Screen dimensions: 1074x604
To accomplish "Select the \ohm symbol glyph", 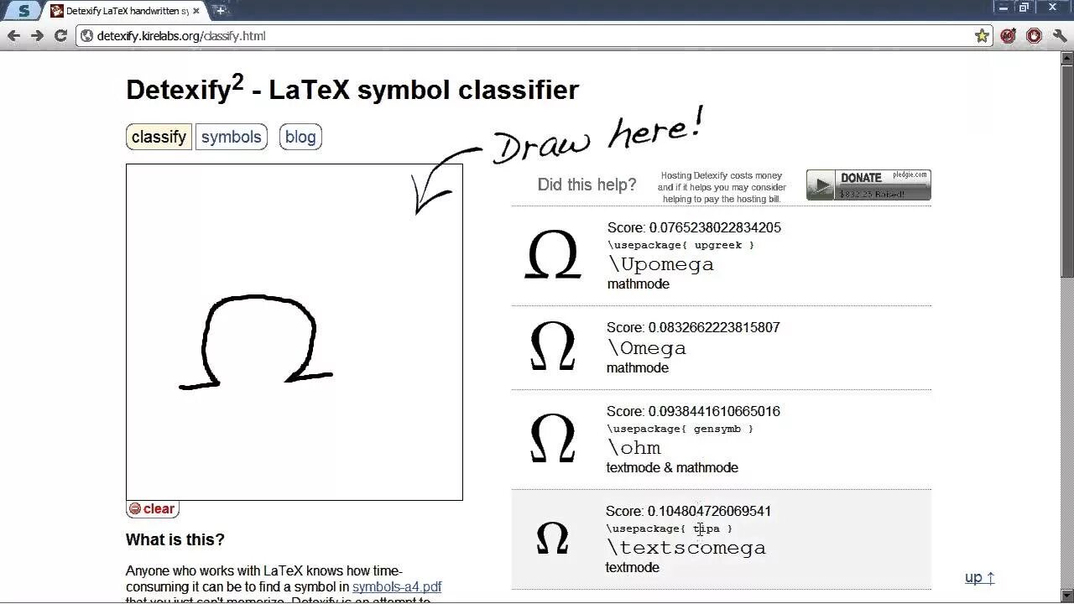I will 553,439.
